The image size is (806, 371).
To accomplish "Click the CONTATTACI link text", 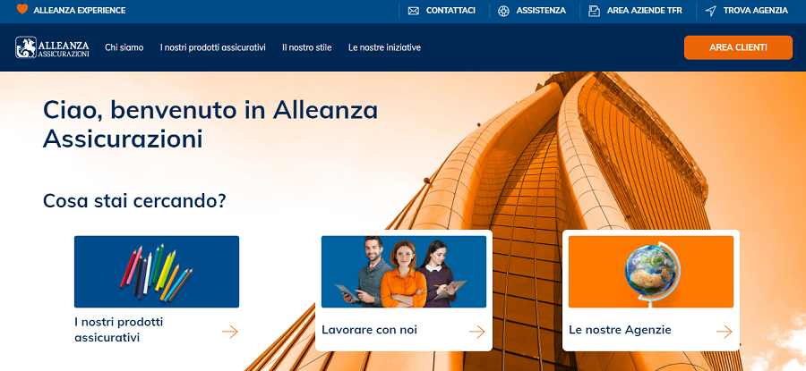I will (450, 10).
